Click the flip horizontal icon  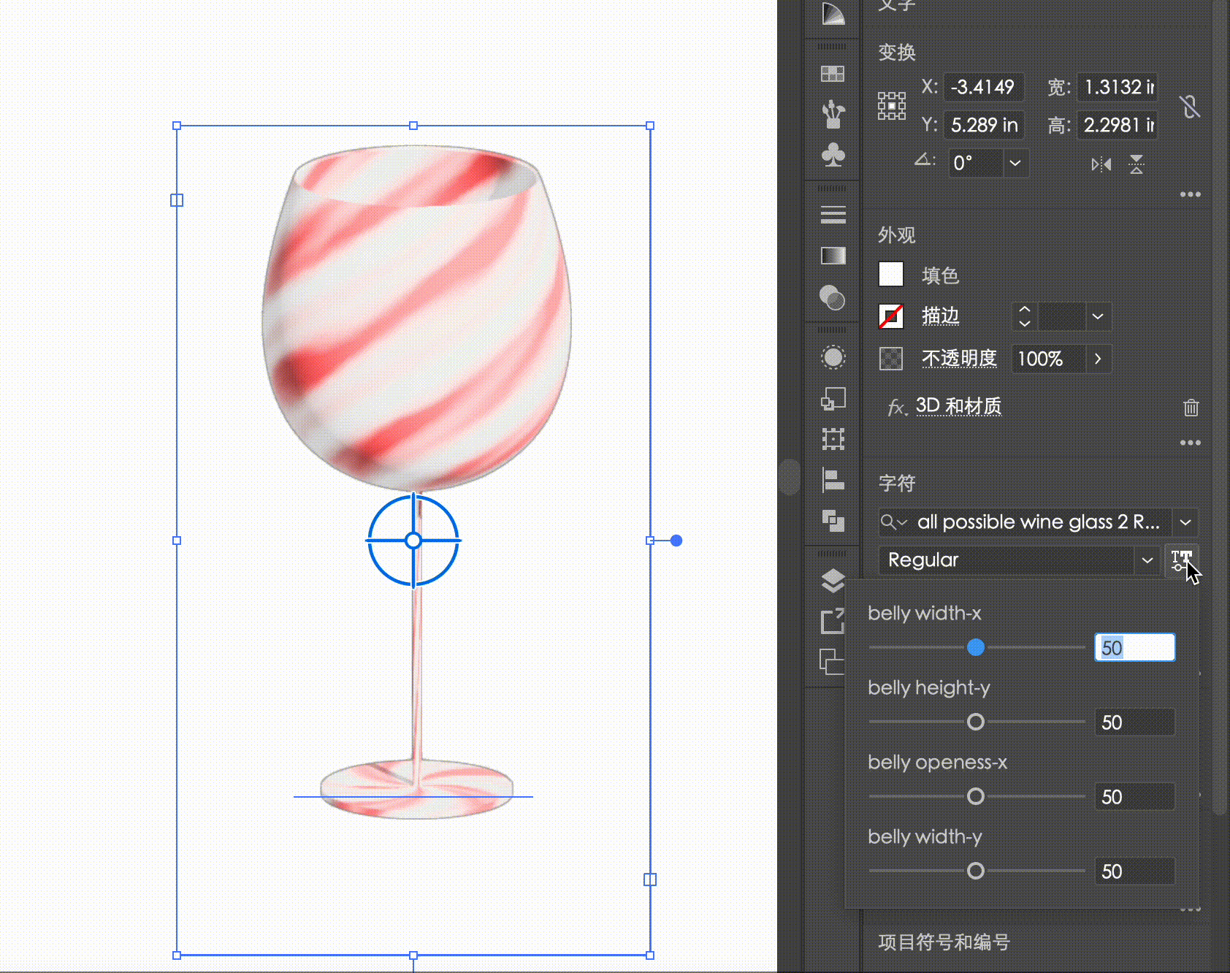pyautogui.click(x=1101, y=164)
